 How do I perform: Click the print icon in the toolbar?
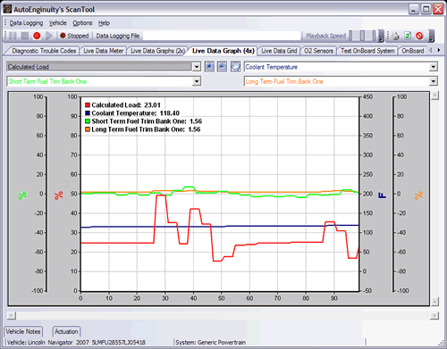click(395, 36)
